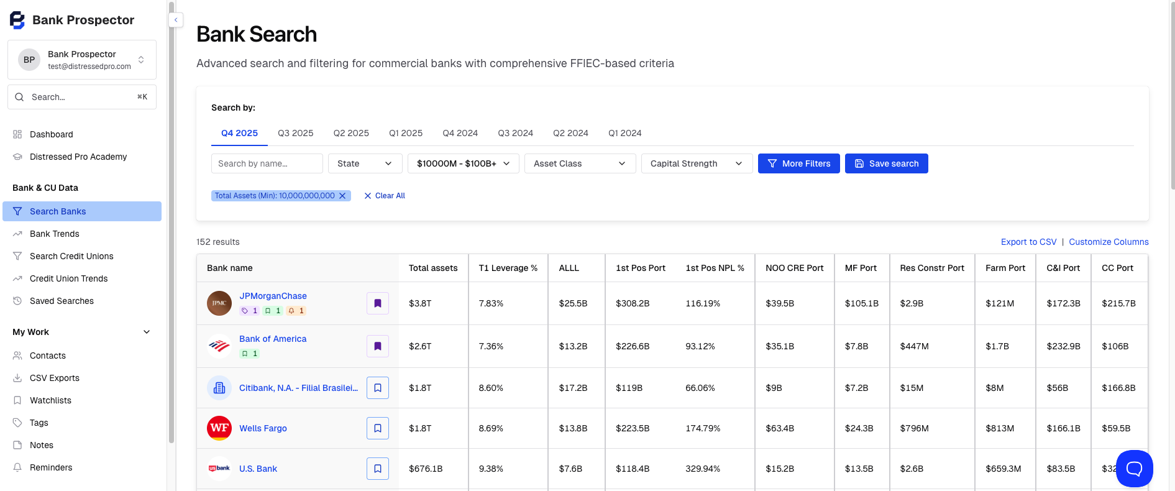Remove the Total Assets Min filter chip
1175x491 pixels.
tap(342, 196)
